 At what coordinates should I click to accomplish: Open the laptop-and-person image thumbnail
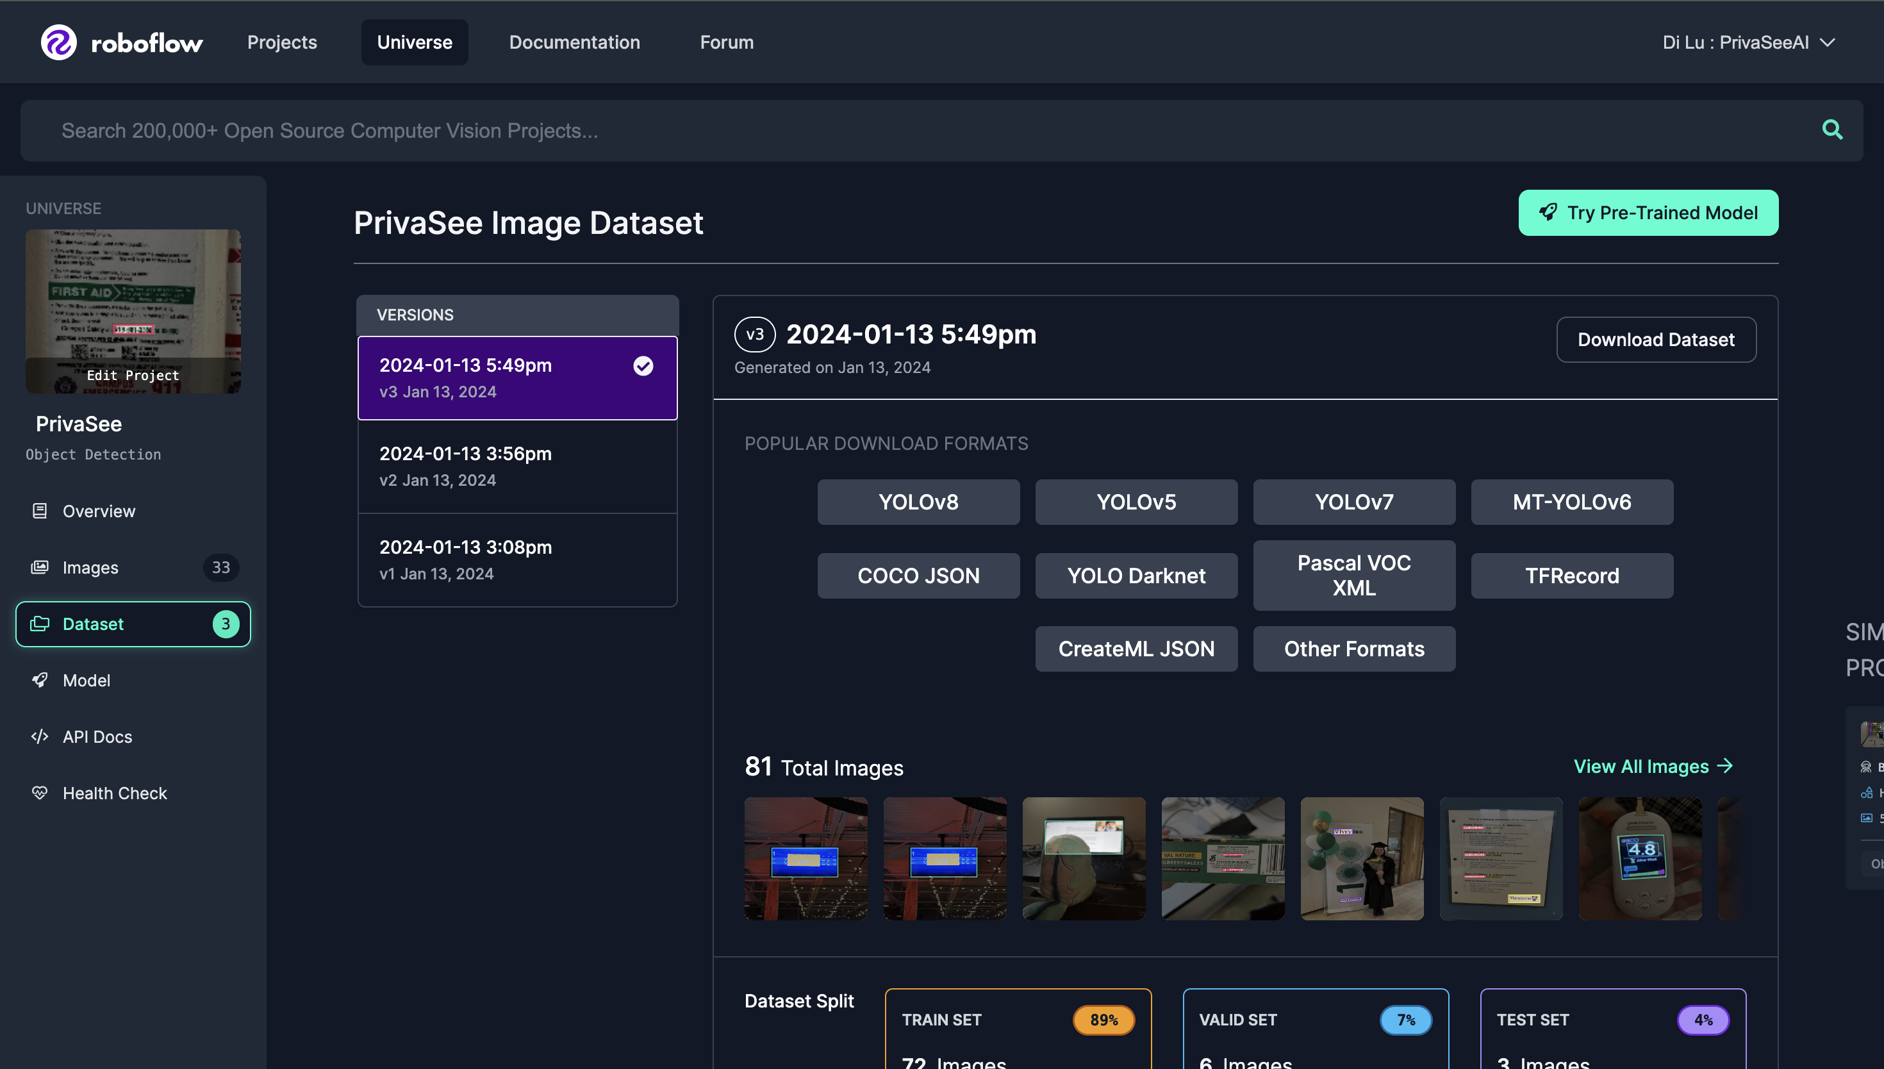pos(1083,858)
